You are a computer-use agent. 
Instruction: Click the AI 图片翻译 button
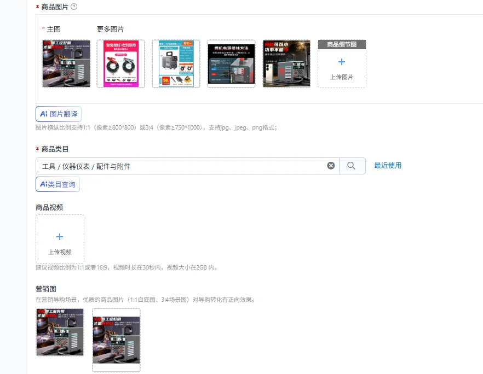[x=59, y=114]
